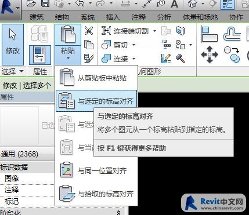Click the 修改 arrow tool button

click(13, 45)
